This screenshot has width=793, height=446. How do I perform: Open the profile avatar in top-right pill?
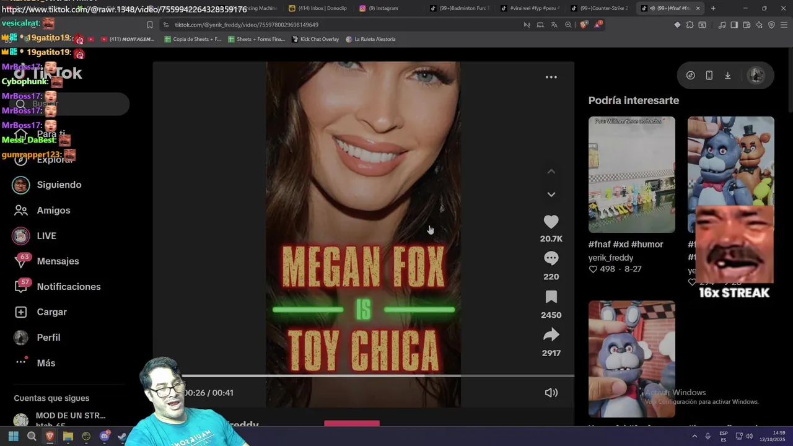point(756,76)
